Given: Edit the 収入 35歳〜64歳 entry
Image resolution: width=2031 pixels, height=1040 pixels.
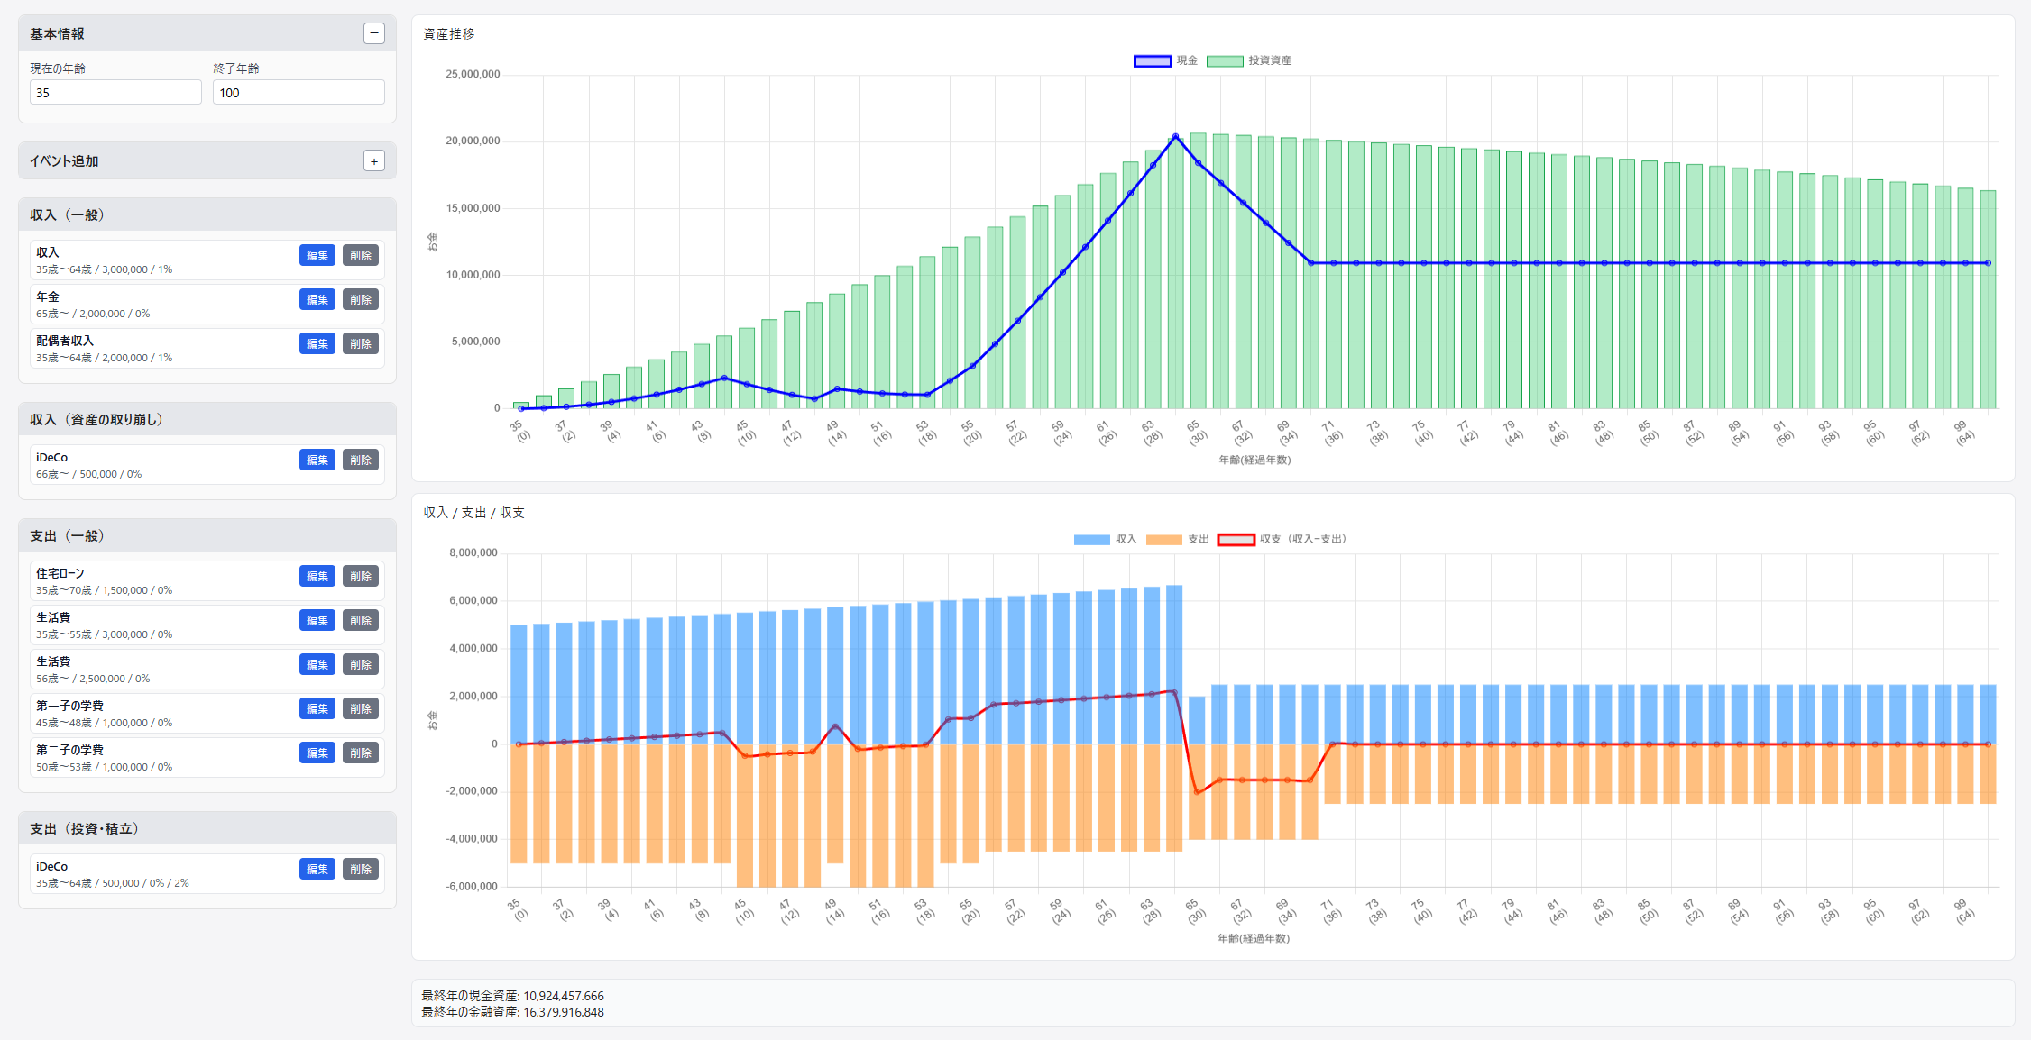Looking at the screenshot, I should tap(317, 255).
